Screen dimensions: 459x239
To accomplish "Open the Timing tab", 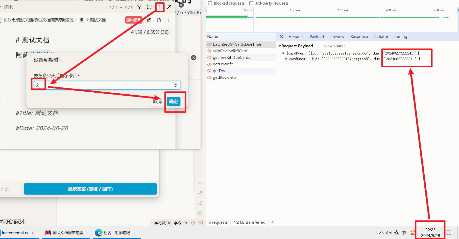I will click(x=401, y=37).
